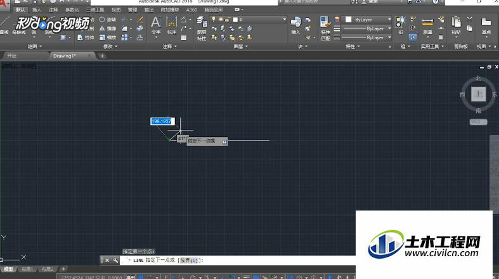Click the quick calculator icon in utilities panel

click(x=441, y=37)
